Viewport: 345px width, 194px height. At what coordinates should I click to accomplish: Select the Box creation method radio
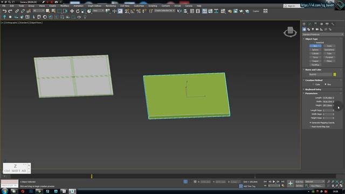pos(326,85)
